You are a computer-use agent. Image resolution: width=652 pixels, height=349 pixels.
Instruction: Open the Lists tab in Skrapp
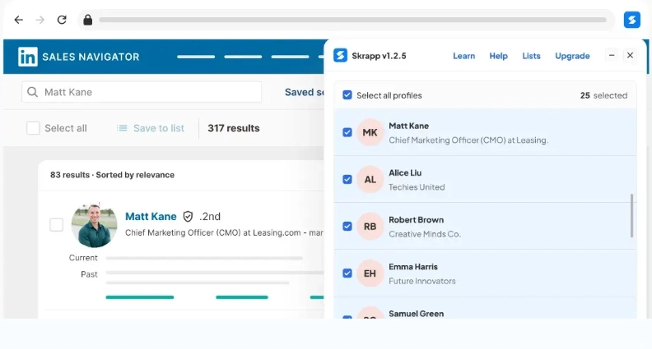(531, 56)
